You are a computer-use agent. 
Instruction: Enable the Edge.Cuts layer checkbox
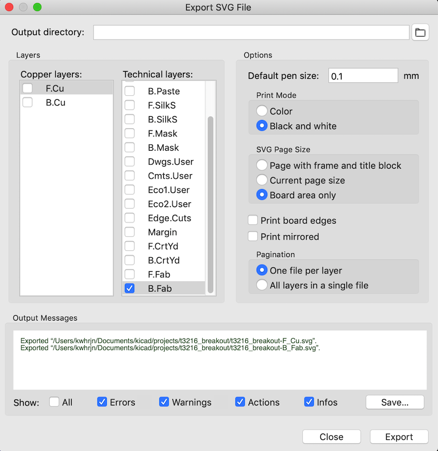tap(130, 218)
